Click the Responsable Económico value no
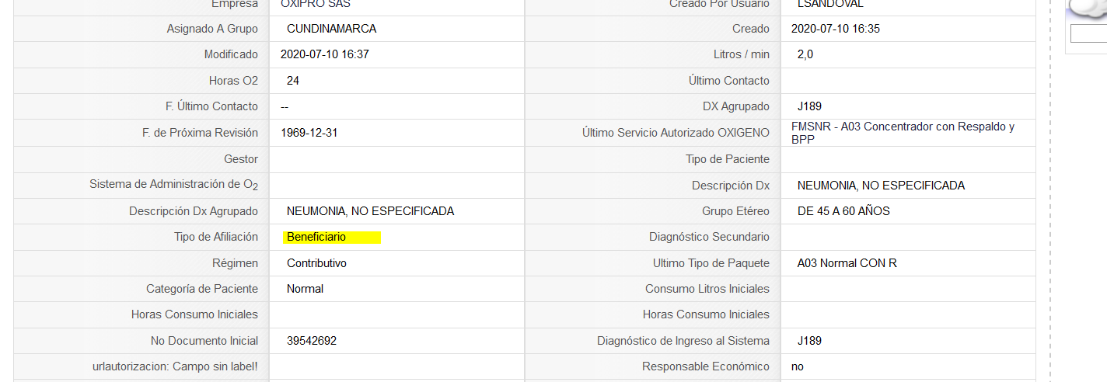Screen dimensions: 1107x382 point(798,366)
